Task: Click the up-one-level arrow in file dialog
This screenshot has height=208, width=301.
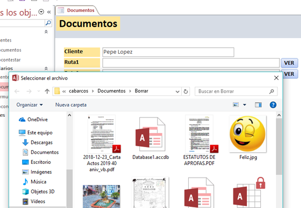Action: (x=47, y=91)
